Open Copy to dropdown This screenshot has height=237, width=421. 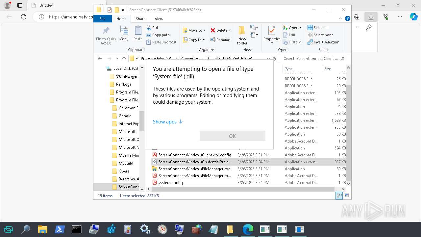pos(194,40)
